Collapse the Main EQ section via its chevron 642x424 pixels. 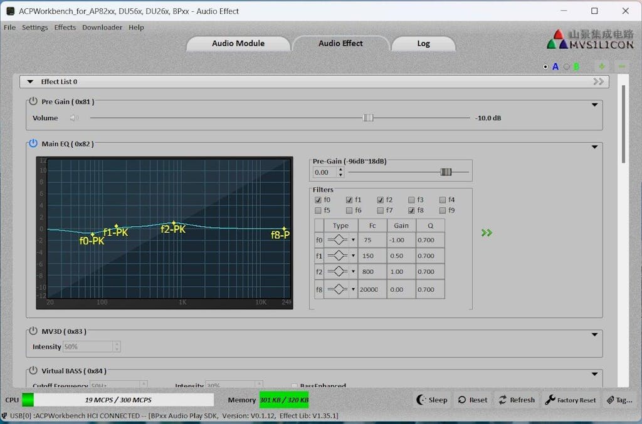coord(594,146)
